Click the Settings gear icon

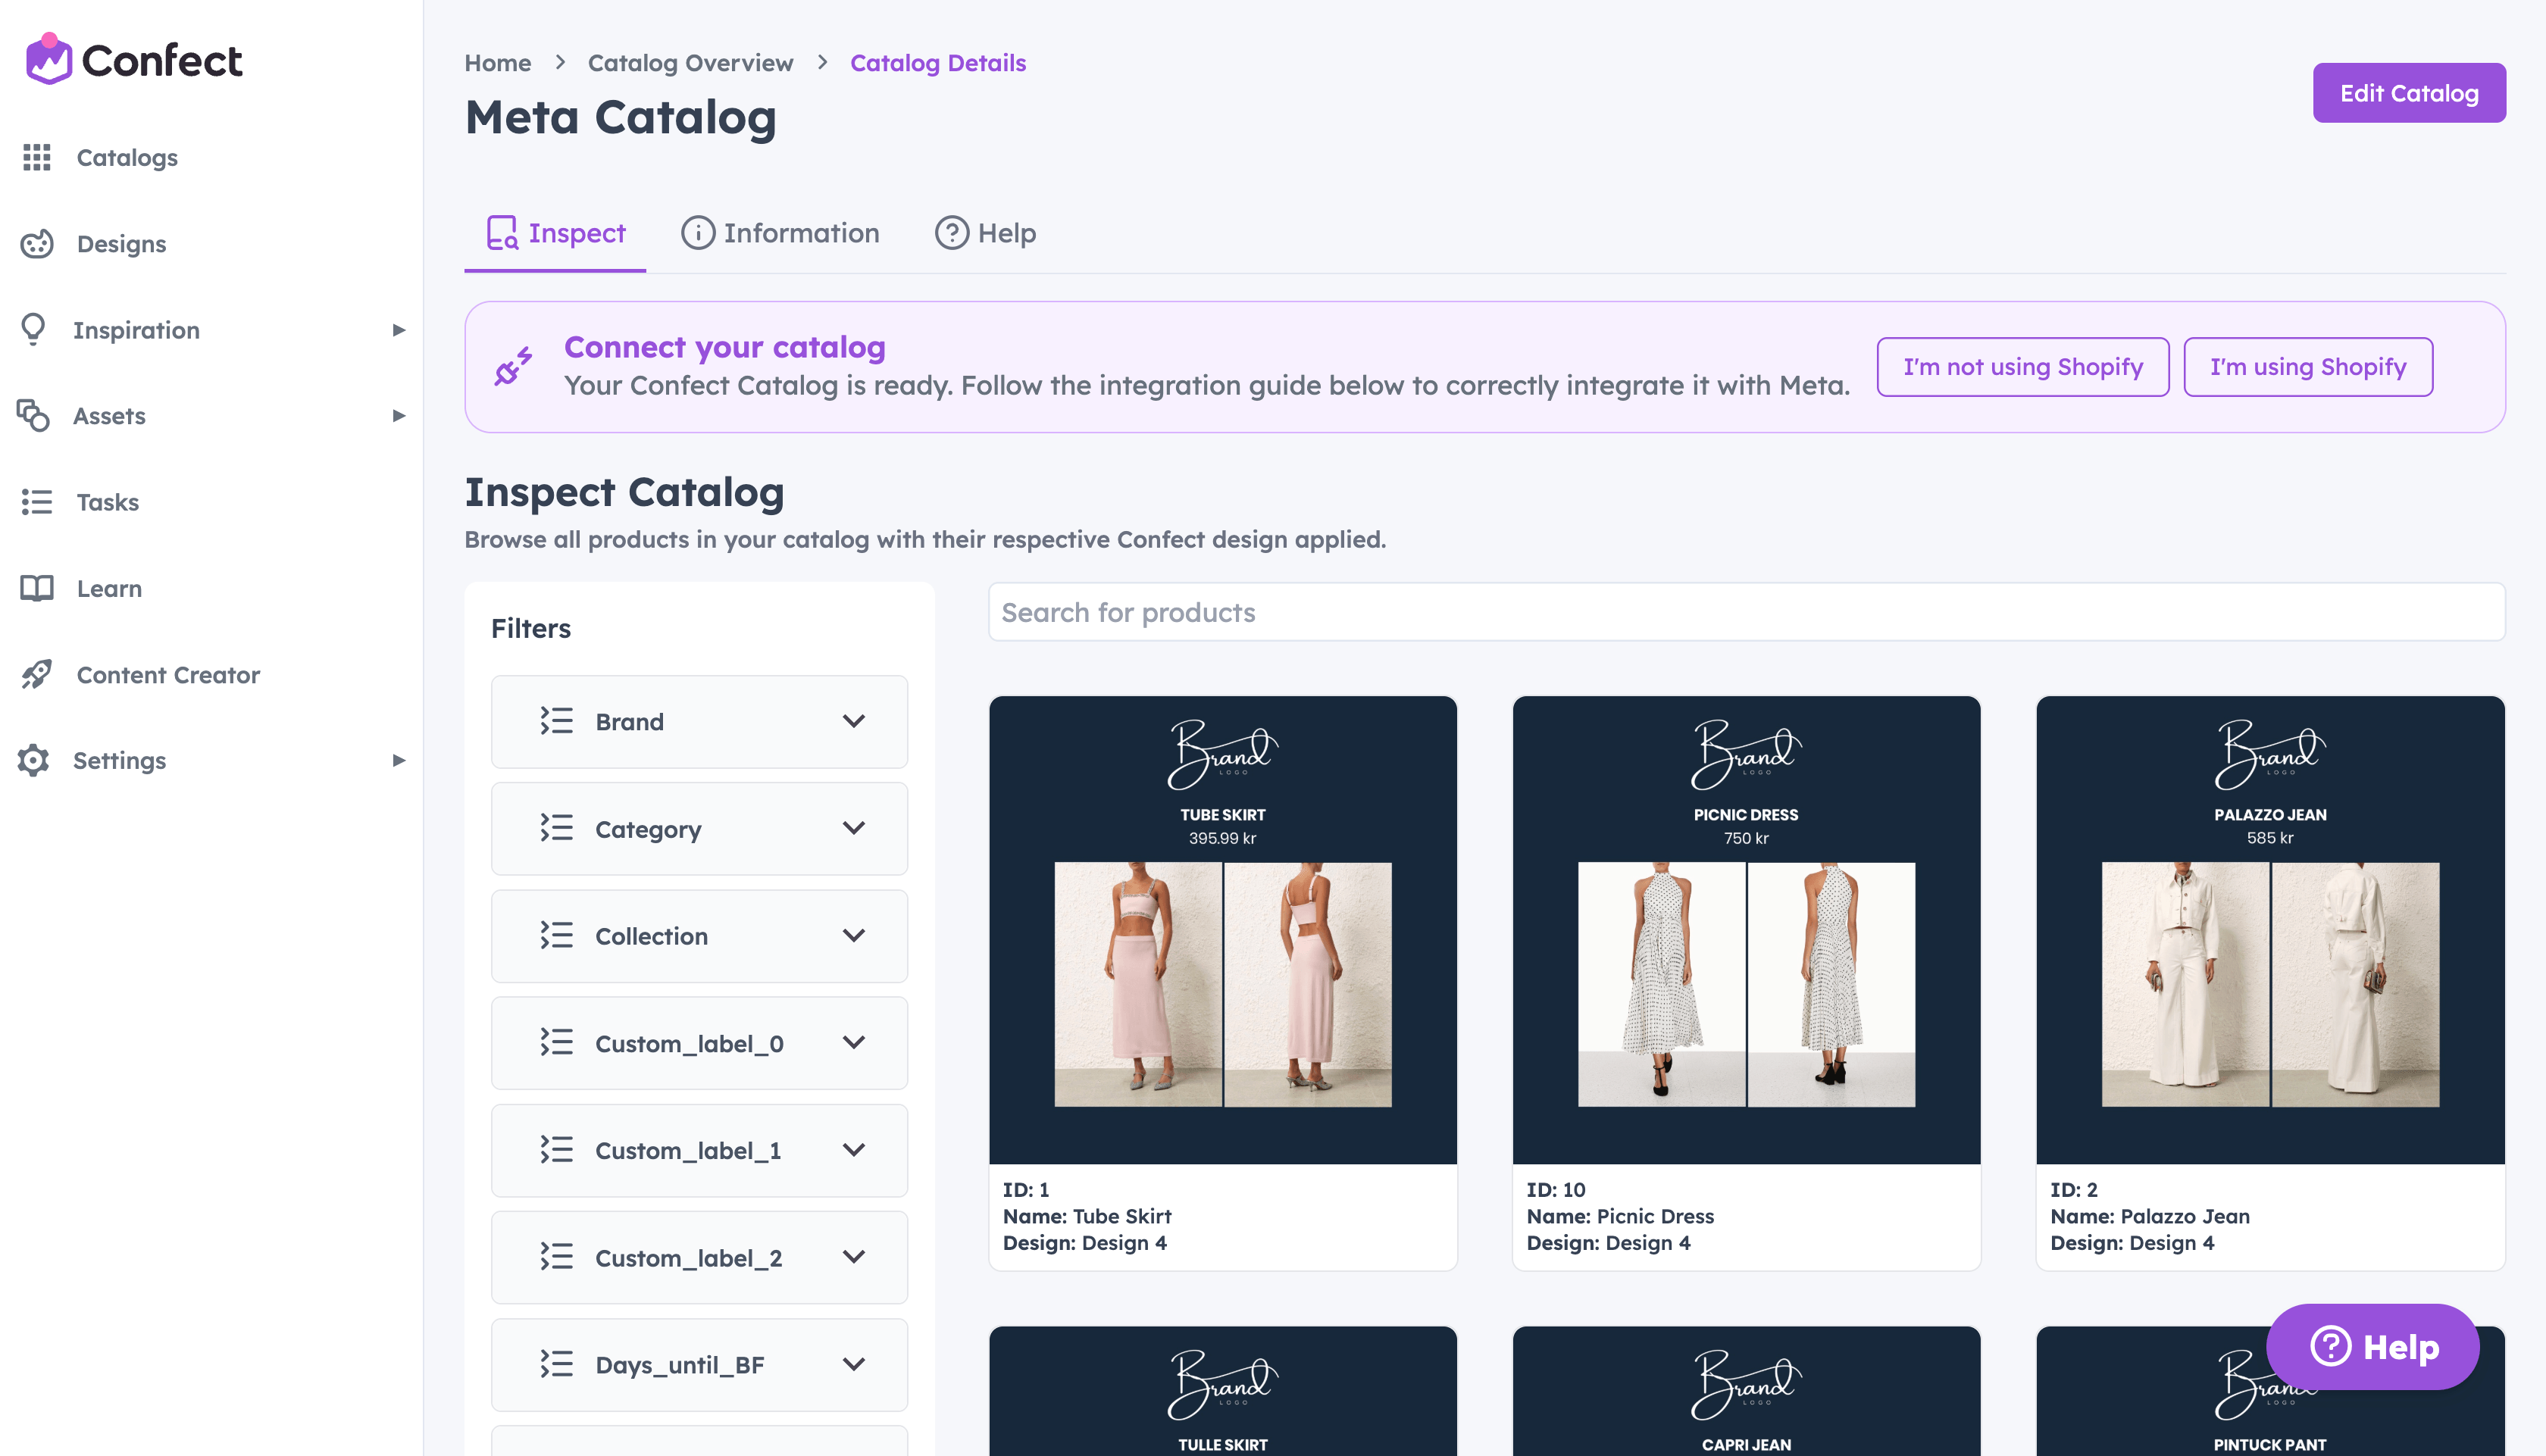33,760
